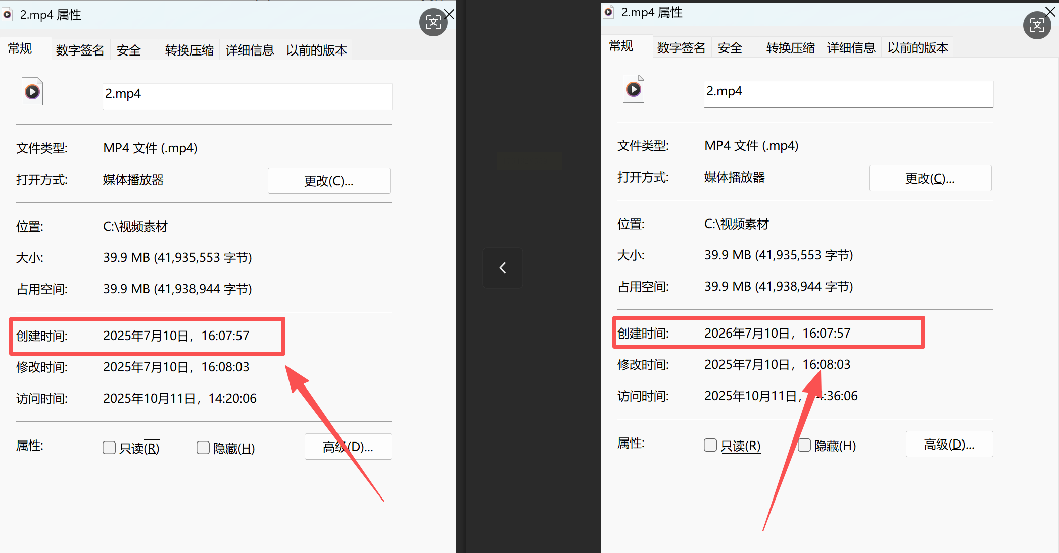Click the left title bar media player icon

point(7,15)
